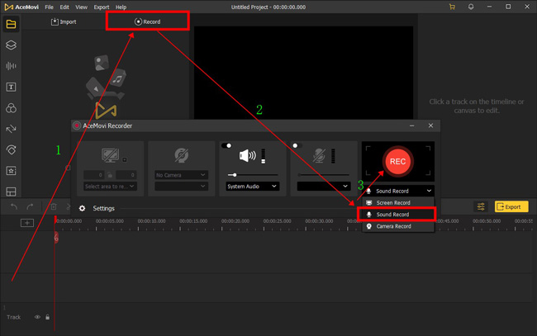Click the Settings label in the recorder

pos(104,208)
